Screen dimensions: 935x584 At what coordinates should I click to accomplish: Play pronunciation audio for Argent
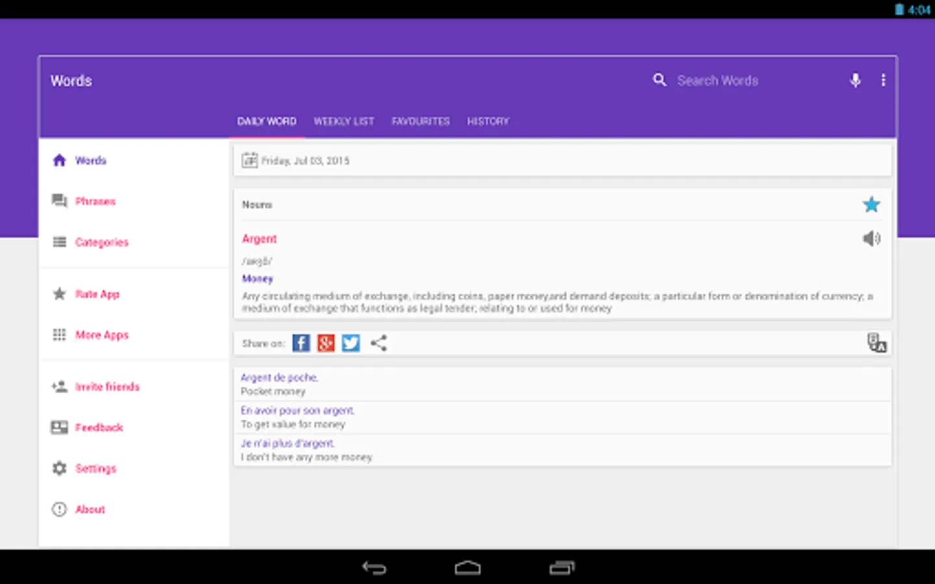pos(871,238)
